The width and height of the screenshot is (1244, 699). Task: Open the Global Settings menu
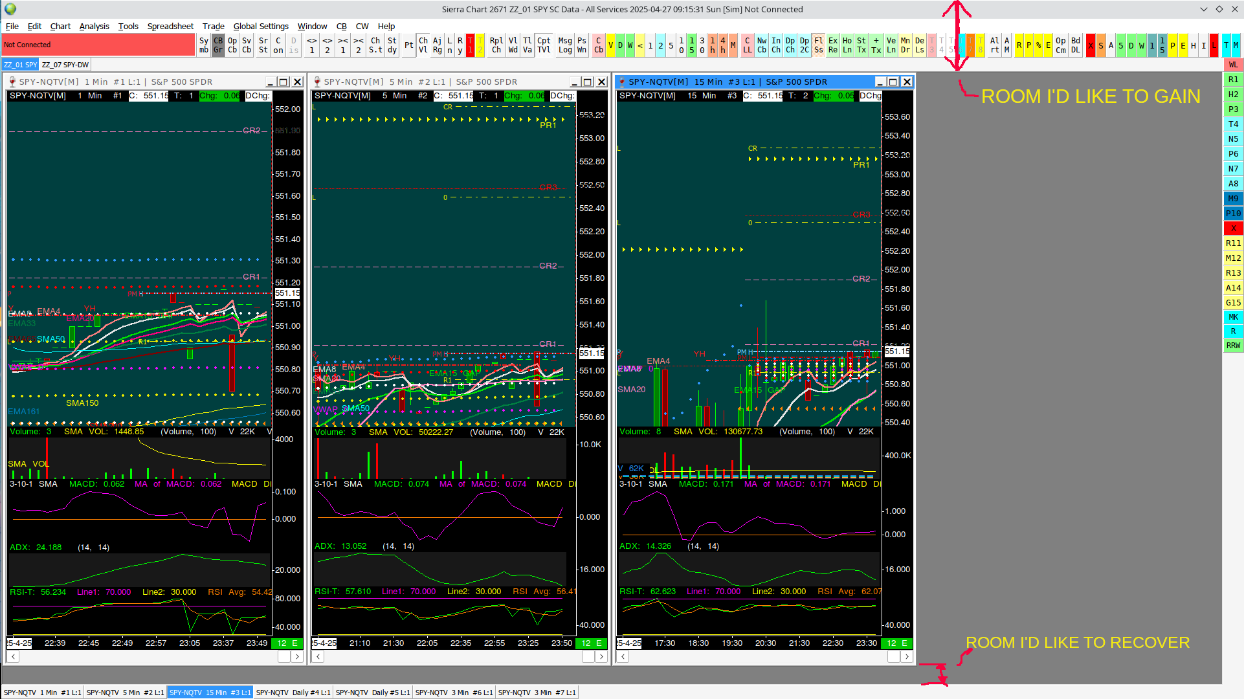click(260, 27)
